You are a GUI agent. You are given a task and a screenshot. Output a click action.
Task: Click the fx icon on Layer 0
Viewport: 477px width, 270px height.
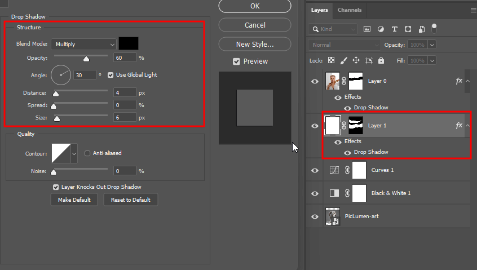(x=459, y=81)
